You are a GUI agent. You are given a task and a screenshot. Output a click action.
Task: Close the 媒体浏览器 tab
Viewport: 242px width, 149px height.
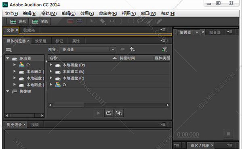28,41
